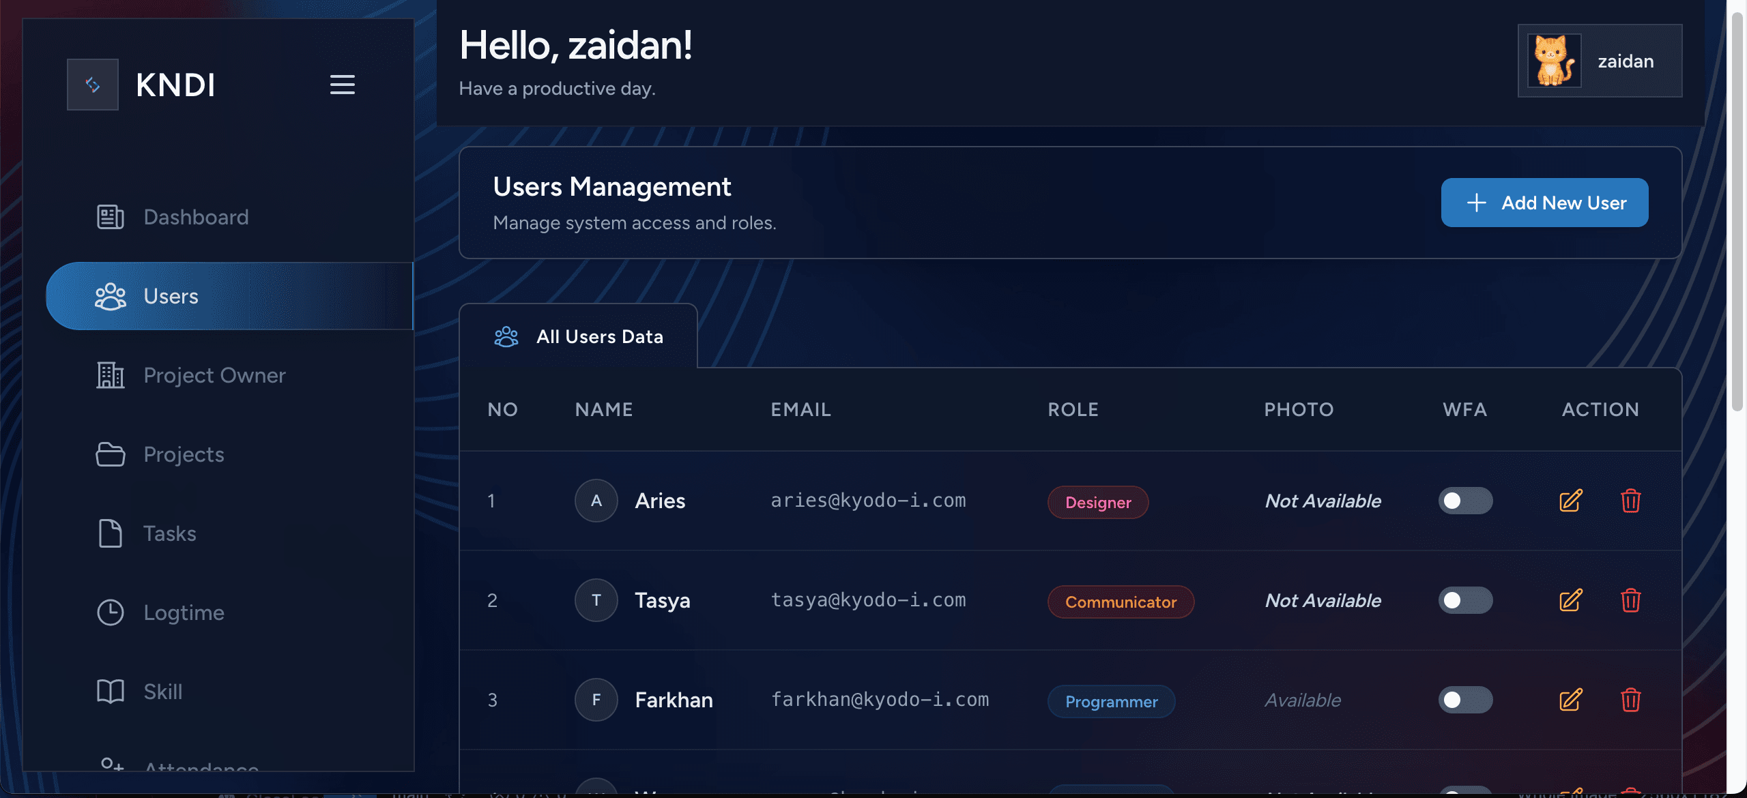1747x798 pixels.
Task: Toggle WFA switch for Farkhan
Action: tap(1465, 700)
